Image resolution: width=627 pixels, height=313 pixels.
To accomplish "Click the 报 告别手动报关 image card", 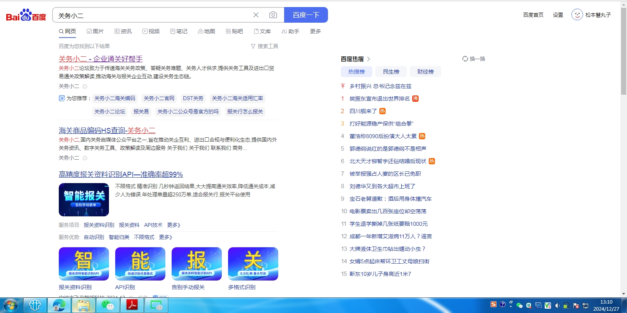I will (197, 264).
